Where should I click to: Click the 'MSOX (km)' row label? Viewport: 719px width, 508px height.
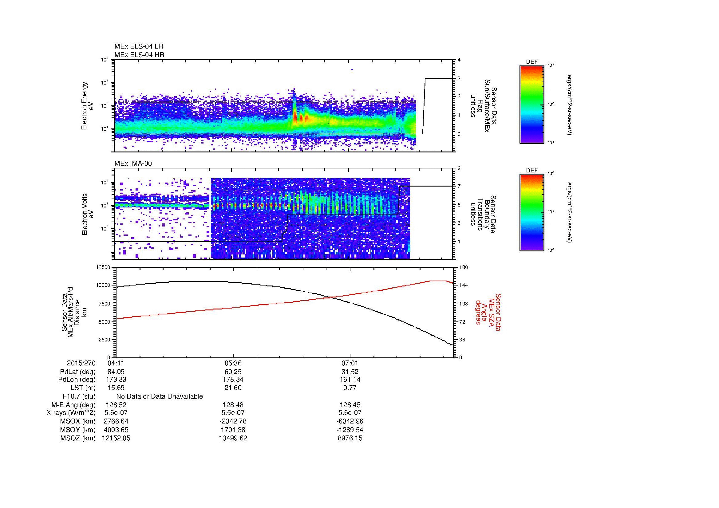click(78, 421)
